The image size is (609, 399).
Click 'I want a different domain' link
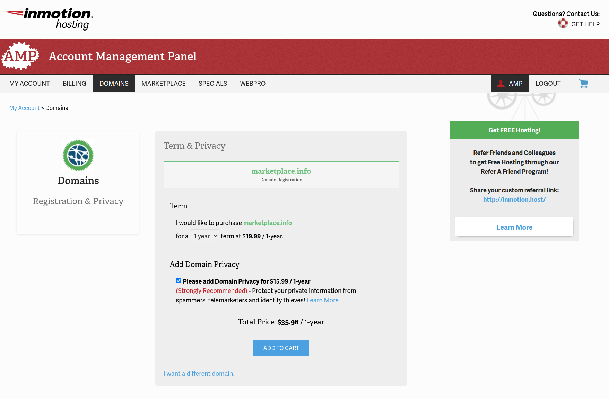tap(199, 374)
